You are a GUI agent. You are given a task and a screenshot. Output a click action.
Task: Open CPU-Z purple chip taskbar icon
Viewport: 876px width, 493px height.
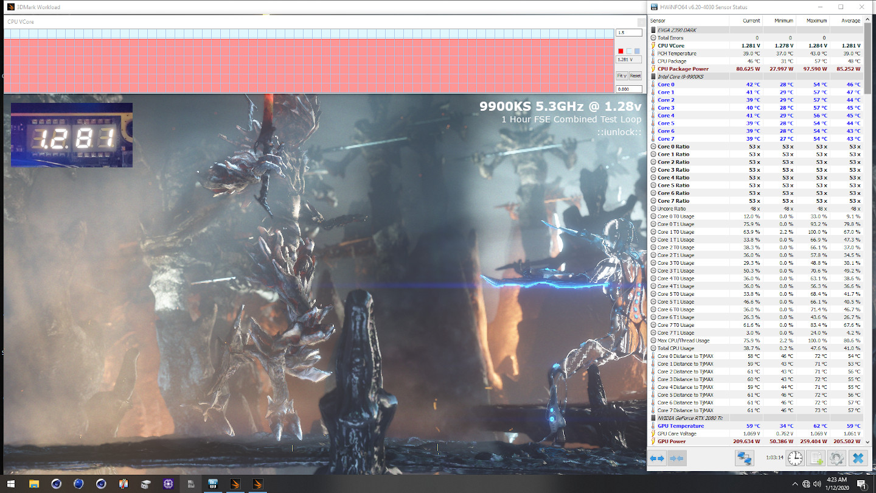point(168,484)
